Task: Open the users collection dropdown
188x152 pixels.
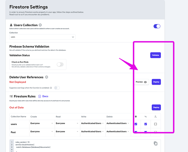Action: tap(42, 37)
